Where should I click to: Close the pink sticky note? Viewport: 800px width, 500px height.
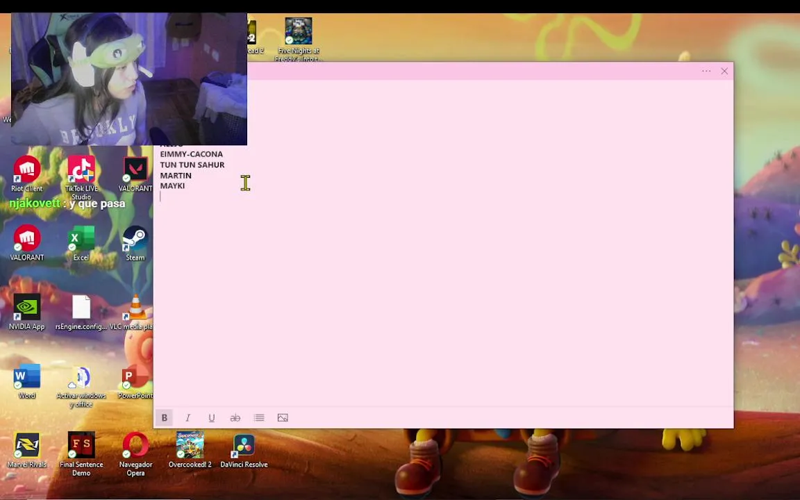pos(724,71)
